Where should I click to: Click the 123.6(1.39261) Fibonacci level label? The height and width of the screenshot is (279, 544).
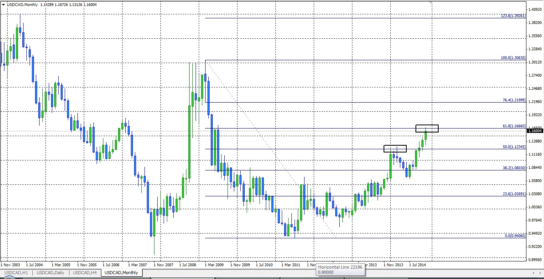[x=513, y=16]
